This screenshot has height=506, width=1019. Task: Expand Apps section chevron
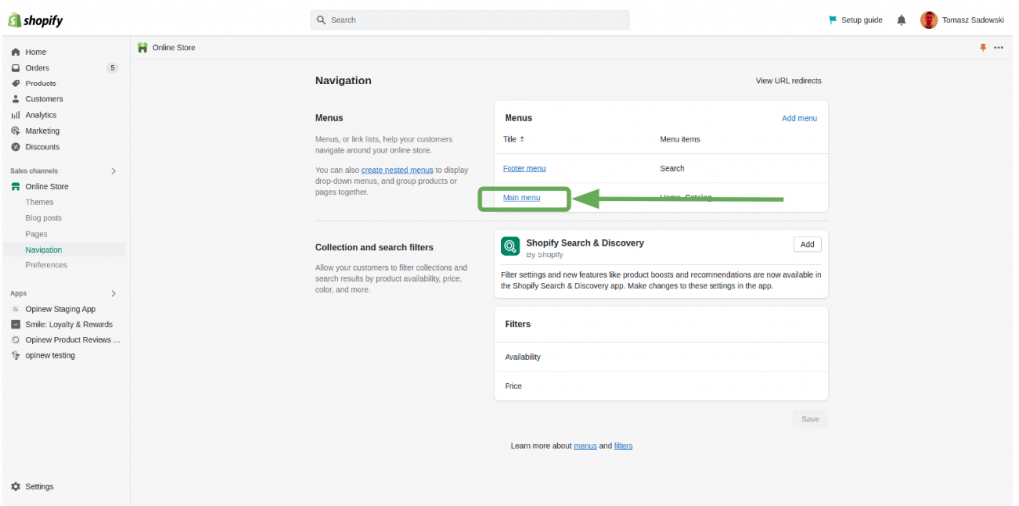(113, 293)
